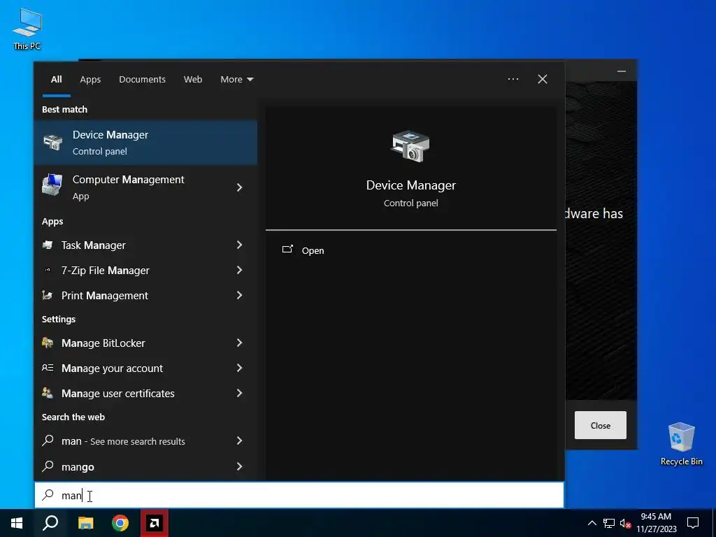Click the Windows Start button

(17, 523)
